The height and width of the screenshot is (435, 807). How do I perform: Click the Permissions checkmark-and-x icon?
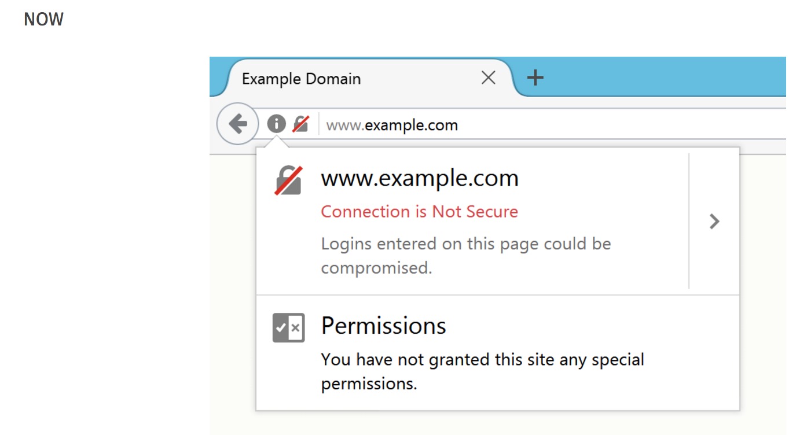click(288, 328)
